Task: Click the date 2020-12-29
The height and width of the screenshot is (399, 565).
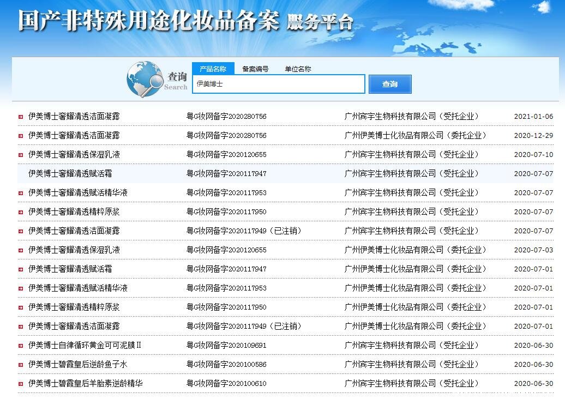Action: click(533, 136)
